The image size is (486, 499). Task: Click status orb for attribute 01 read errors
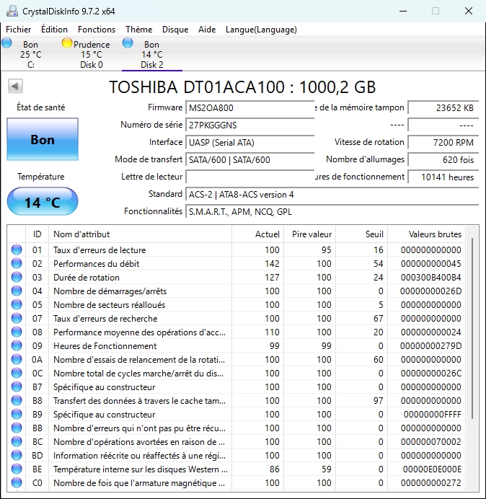[x=17, y=250]
